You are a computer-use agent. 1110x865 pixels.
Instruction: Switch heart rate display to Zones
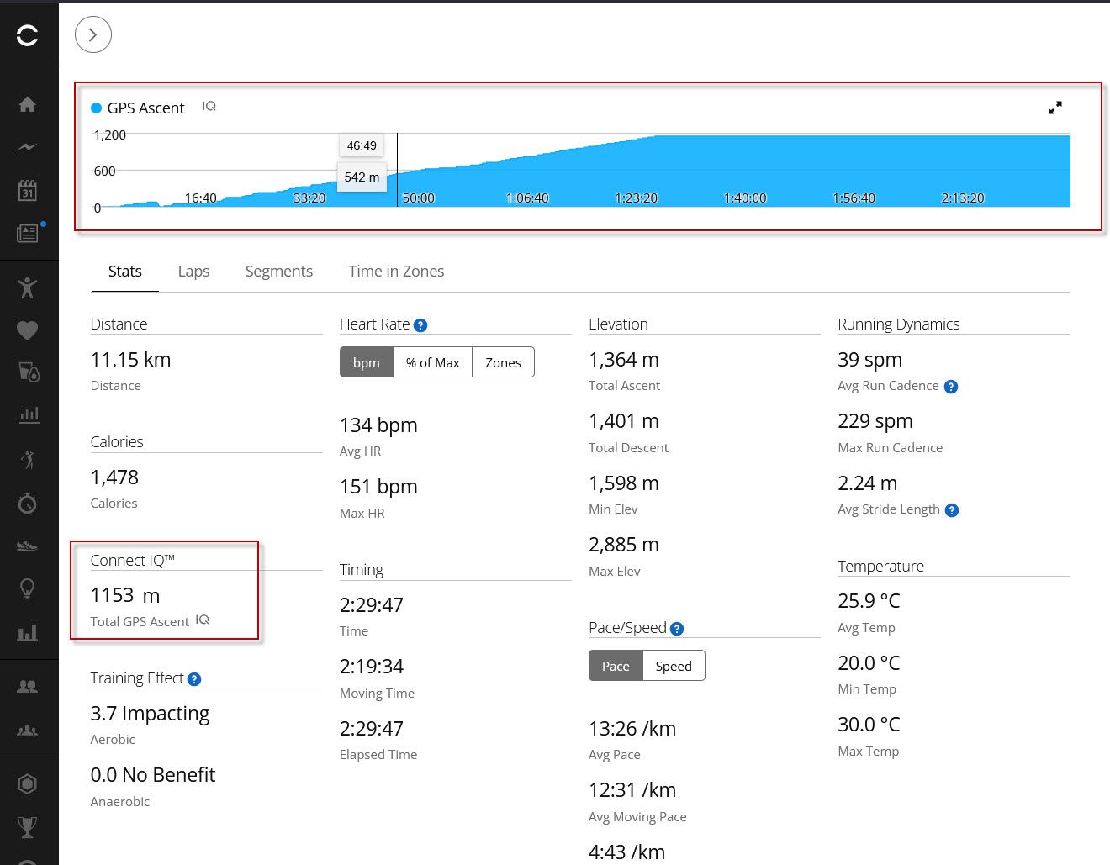[x=503, y=362]
